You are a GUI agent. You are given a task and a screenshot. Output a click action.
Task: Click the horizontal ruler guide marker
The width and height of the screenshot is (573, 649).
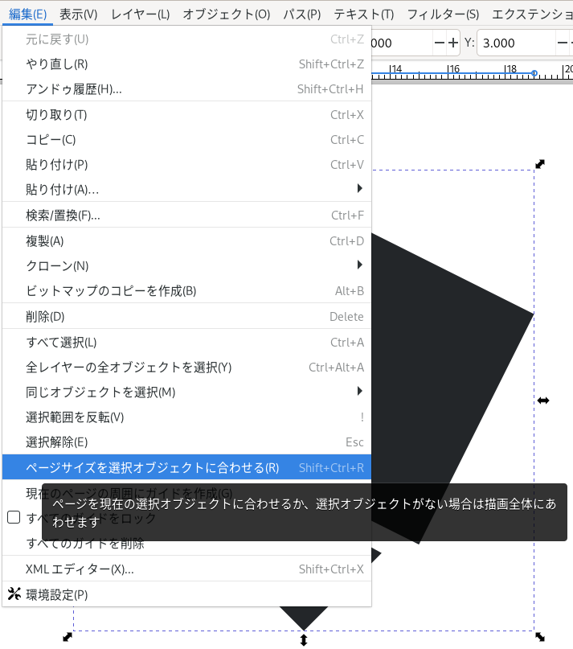coord(534,73)
